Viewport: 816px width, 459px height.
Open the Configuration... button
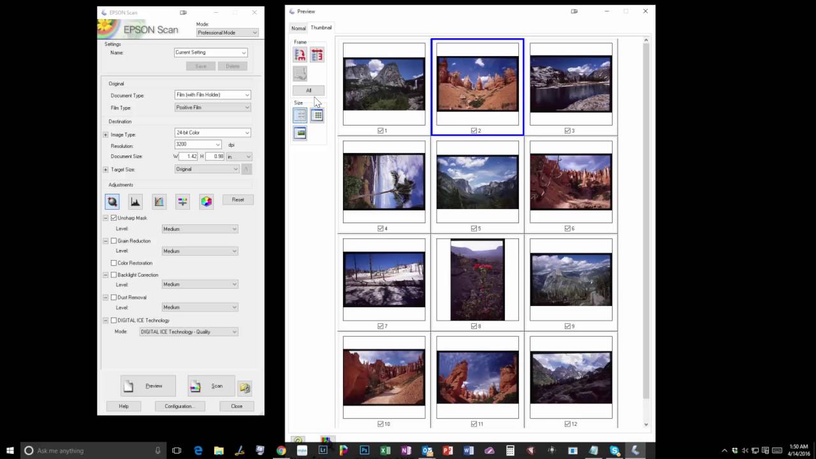[179, 406]
